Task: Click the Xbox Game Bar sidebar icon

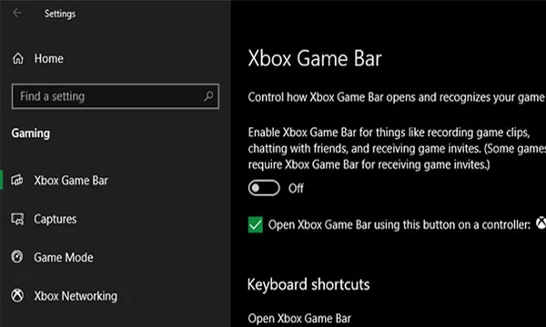Action: [17, 180]
